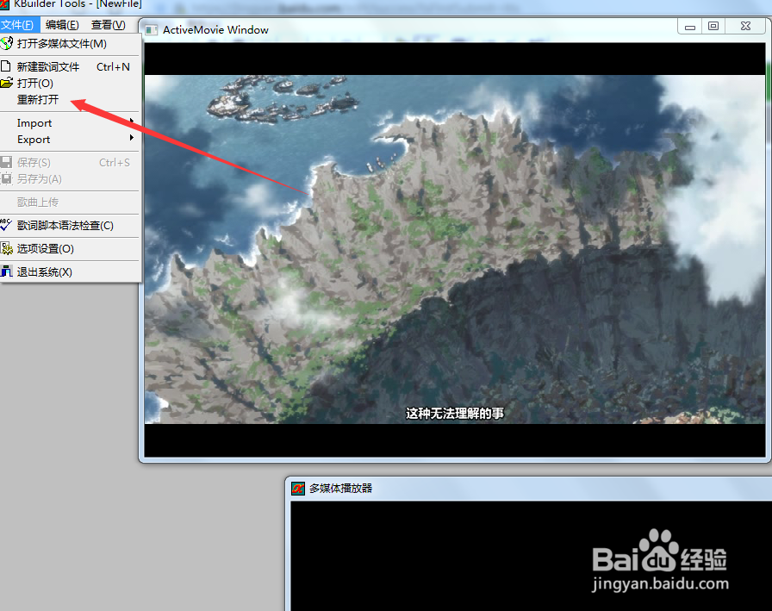Click the open folder icon beside 打开(O)
The image size is (772, 611).
tap(6, 83)
